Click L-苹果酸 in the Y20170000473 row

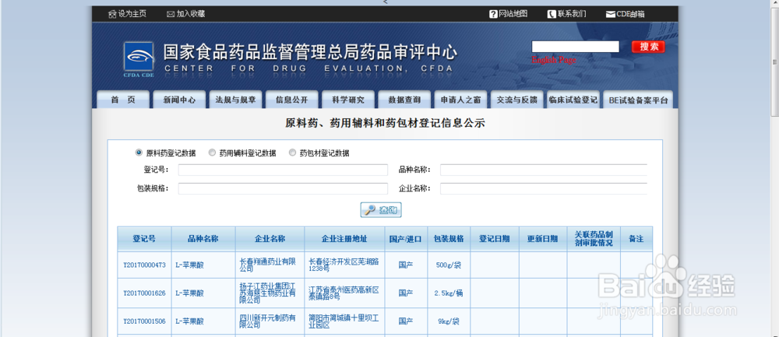click(190, 265)
